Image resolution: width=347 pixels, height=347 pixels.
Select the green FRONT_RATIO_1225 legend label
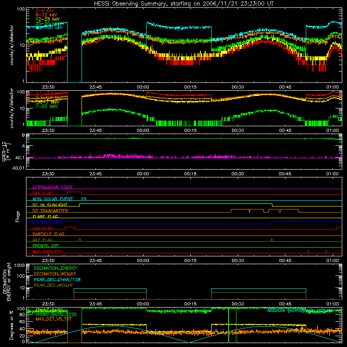point(56,314)
